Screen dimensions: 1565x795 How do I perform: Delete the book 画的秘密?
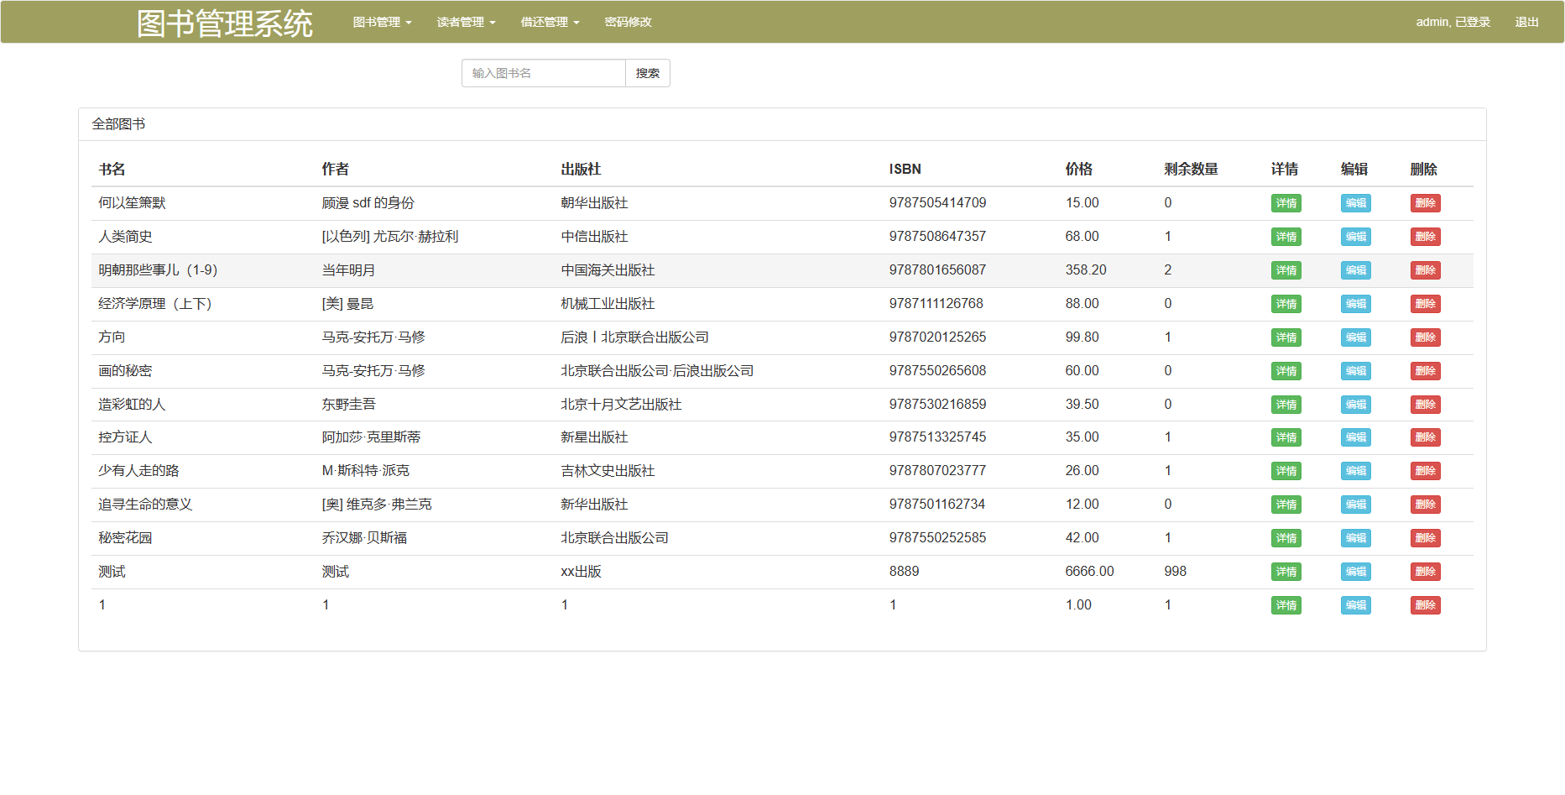[x=1425, y=371]
